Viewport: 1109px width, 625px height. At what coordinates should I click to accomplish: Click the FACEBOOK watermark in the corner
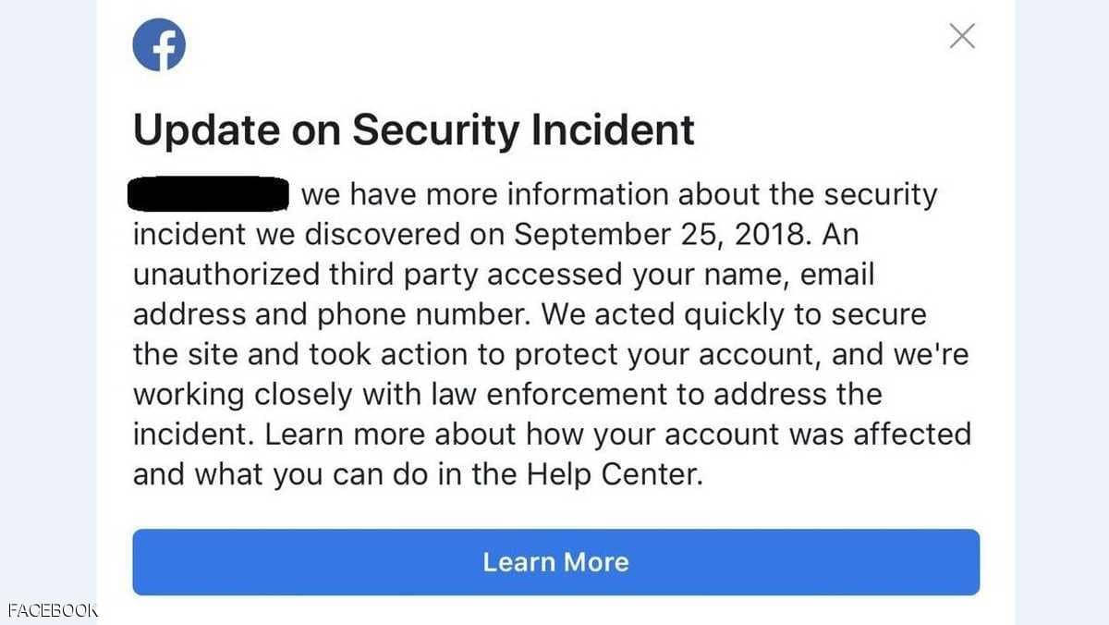[50, 611]
